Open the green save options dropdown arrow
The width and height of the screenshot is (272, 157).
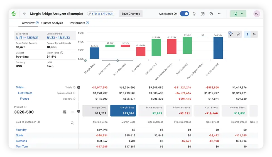[242, 14]
